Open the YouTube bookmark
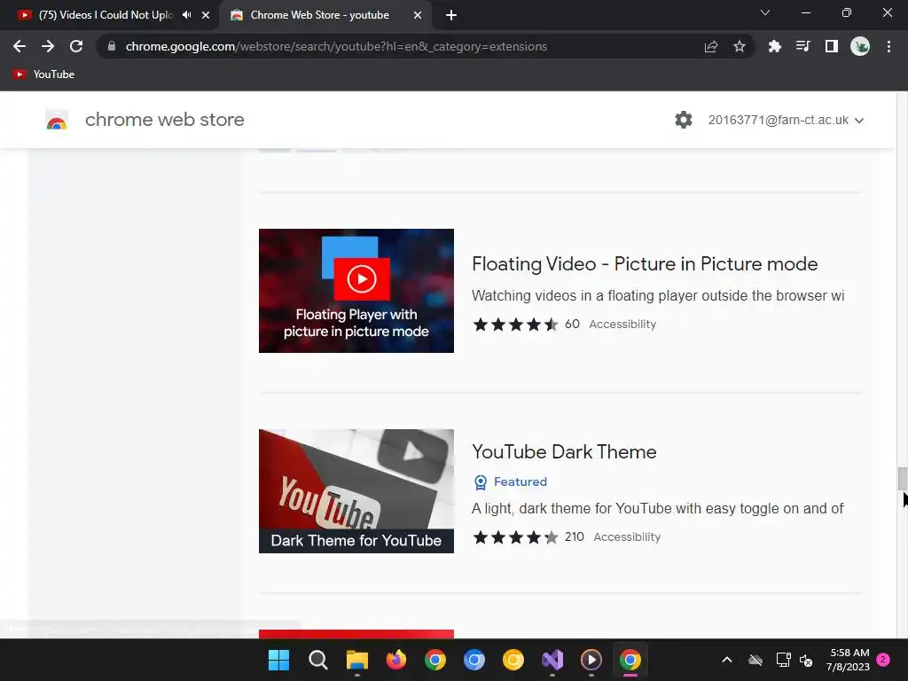Screen dimensions: 908x681 click(44, 74)
